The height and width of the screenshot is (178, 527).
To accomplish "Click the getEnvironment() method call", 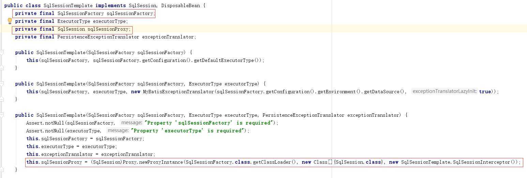I will pyautogui.click(x=339, y=92).
